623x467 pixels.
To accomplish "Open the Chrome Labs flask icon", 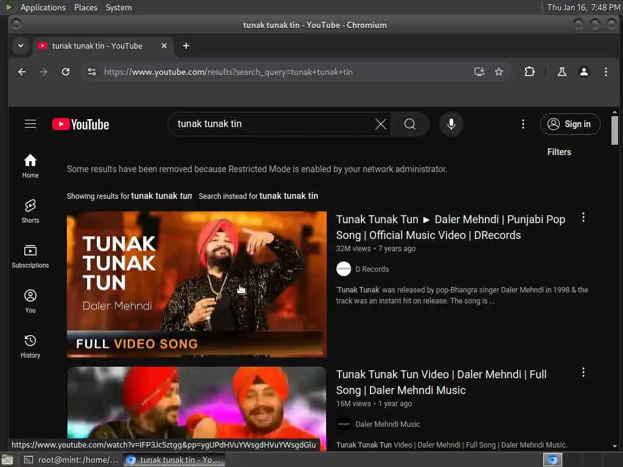I will click(x=562, y=72).
